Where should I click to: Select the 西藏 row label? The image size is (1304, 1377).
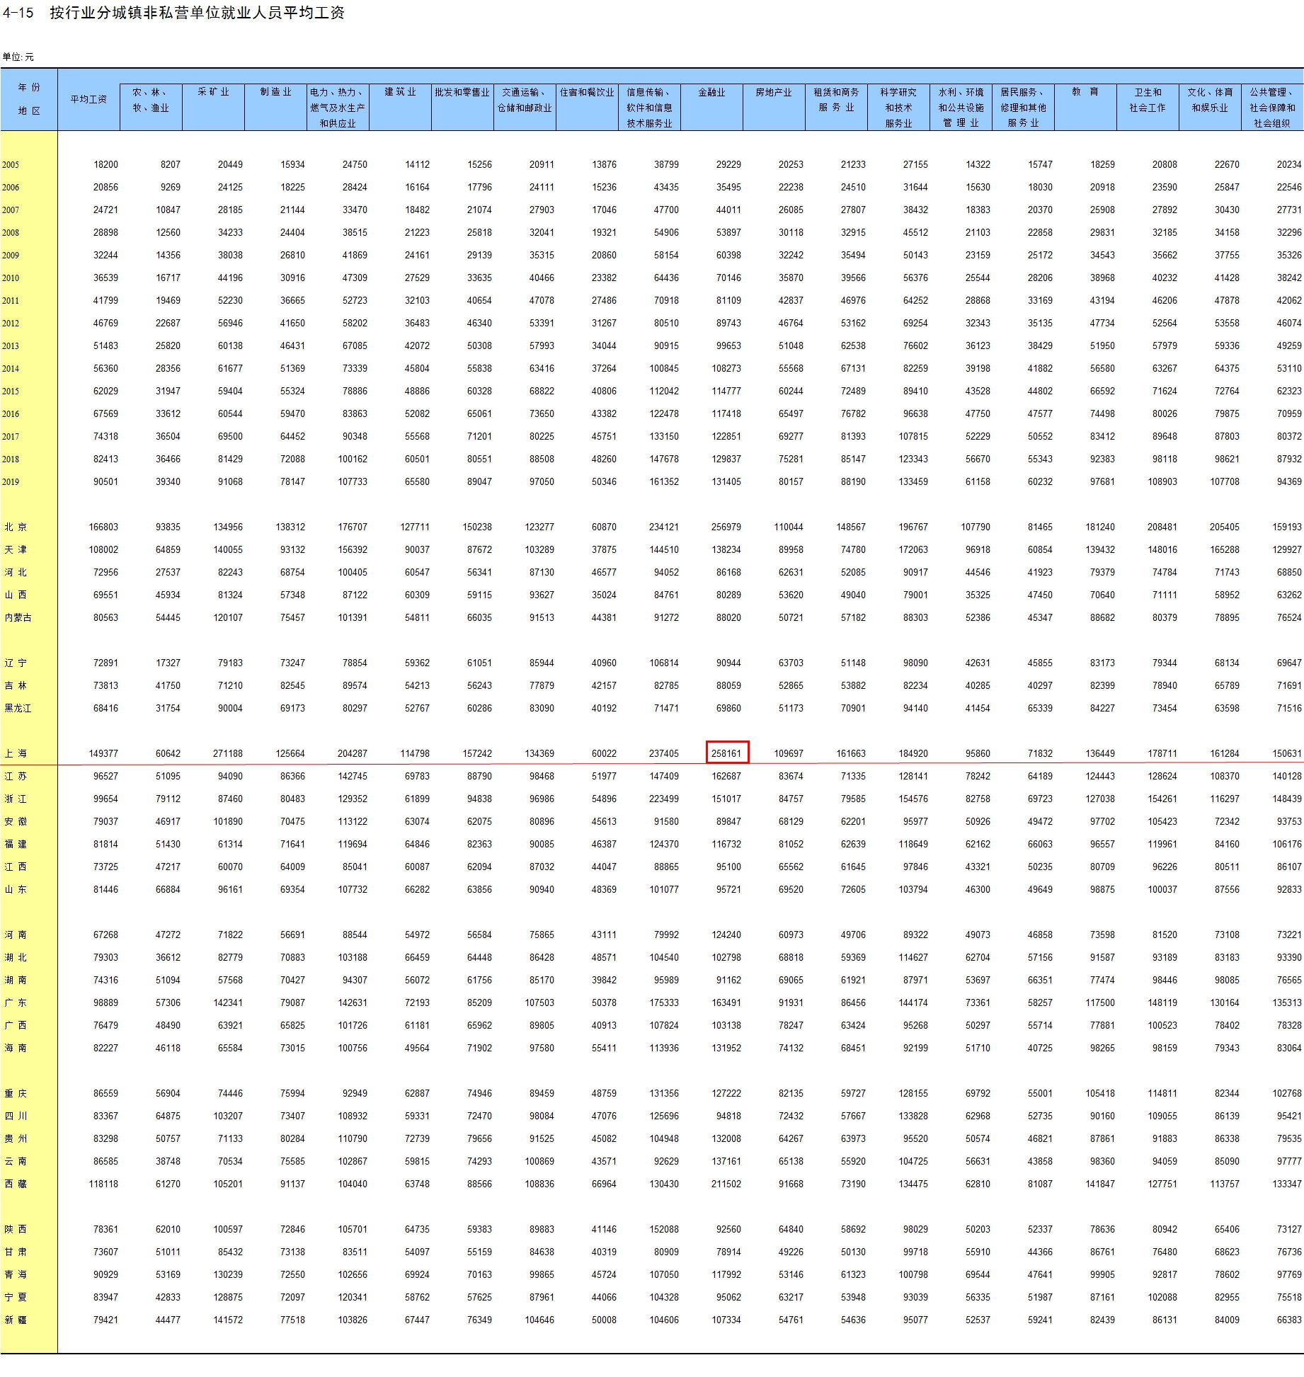click(x=16, y=1184)
